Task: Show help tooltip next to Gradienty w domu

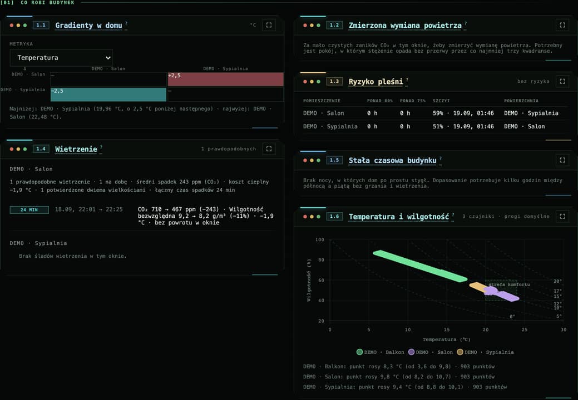Action: tap(126, 23)
